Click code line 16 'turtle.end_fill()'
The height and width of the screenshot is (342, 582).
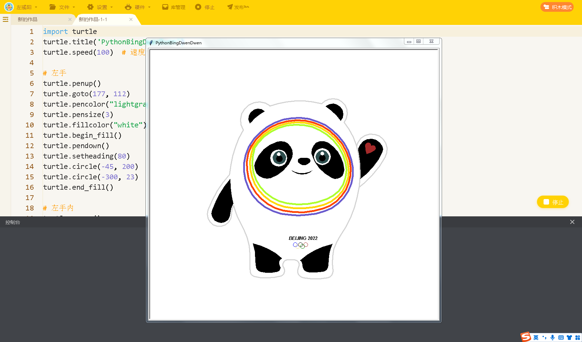[x=78, y=187]
